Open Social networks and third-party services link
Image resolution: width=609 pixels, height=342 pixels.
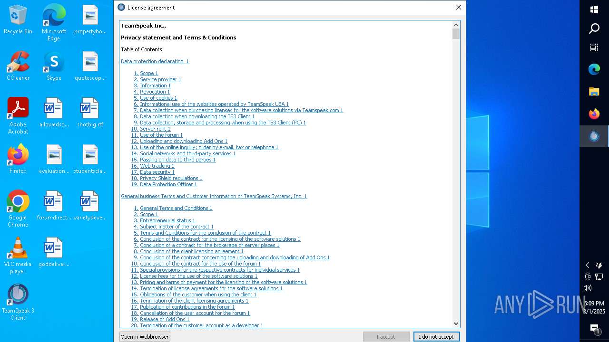click(x=187, y=153)
